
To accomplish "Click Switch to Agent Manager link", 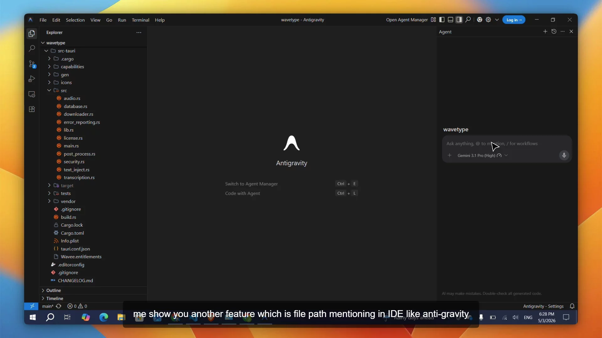I will 251,184.
